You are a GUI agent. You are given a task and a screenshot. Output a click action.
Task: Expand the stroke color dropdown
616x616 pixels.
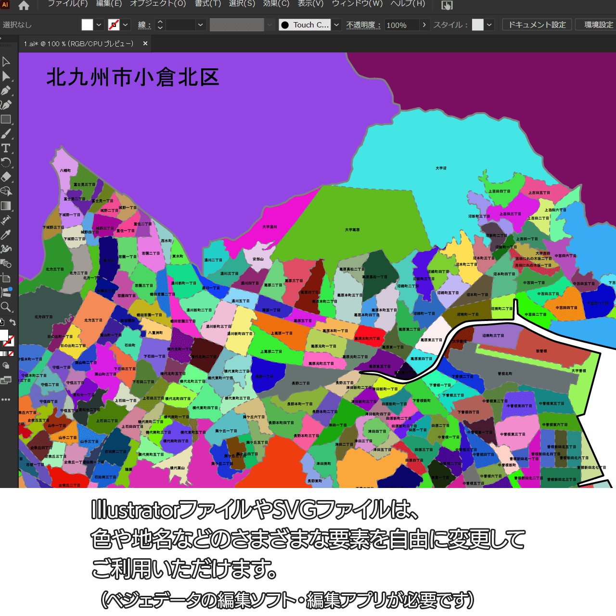[126, 25]
